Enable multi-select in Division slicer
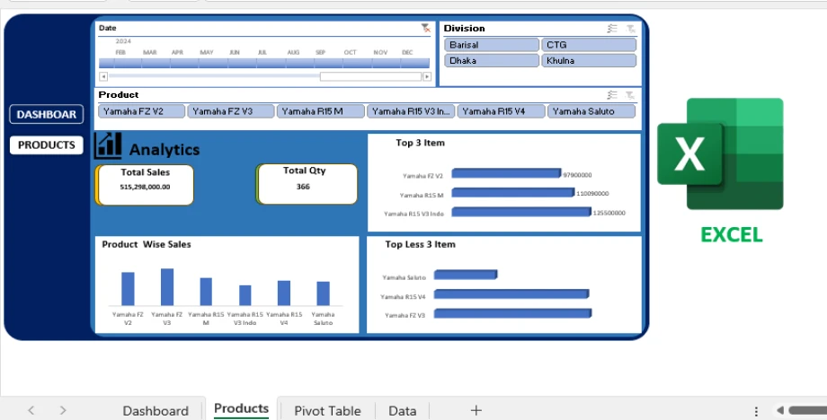 coord(612,29)
